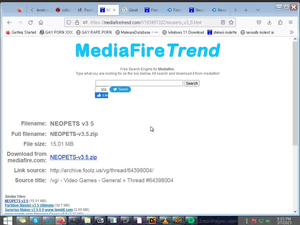Save page to Pocket
300x225 pixels.
click(x=259, y=22)
